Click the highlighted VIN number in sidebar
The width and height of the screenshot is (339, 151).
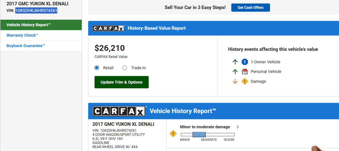click(x=36, y=10)
